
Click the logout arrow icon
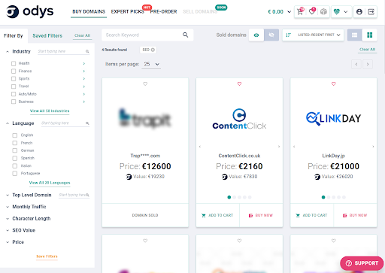(371, 12)
